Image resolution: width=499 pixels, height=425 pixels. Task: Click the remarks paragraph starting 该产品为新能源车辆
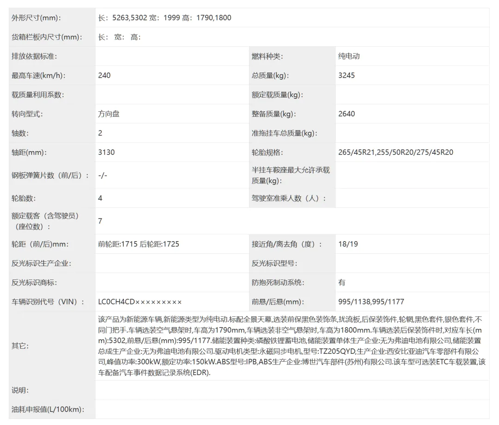pos(292,346)
